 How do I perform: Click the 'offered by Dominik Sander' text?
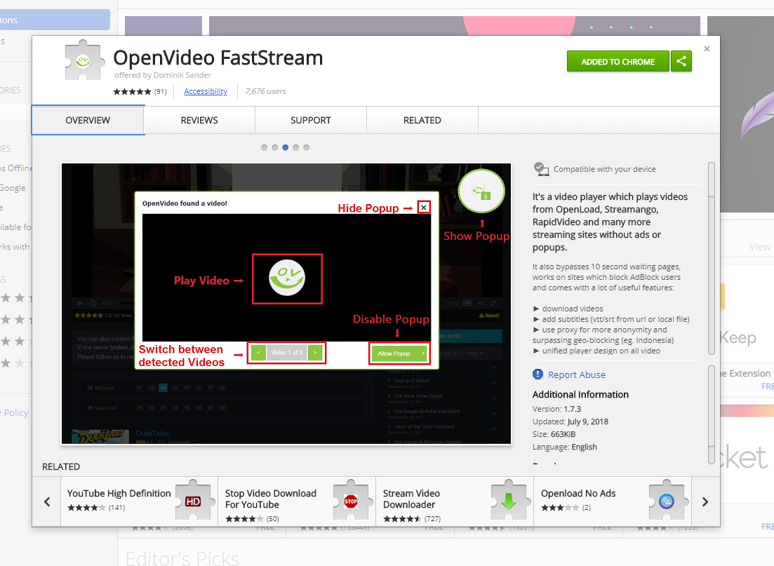coord(162,75)
